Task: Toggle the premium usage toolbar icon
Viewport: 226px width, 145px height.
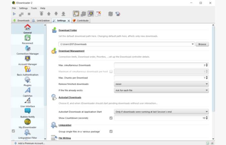Action: (91, 14)
